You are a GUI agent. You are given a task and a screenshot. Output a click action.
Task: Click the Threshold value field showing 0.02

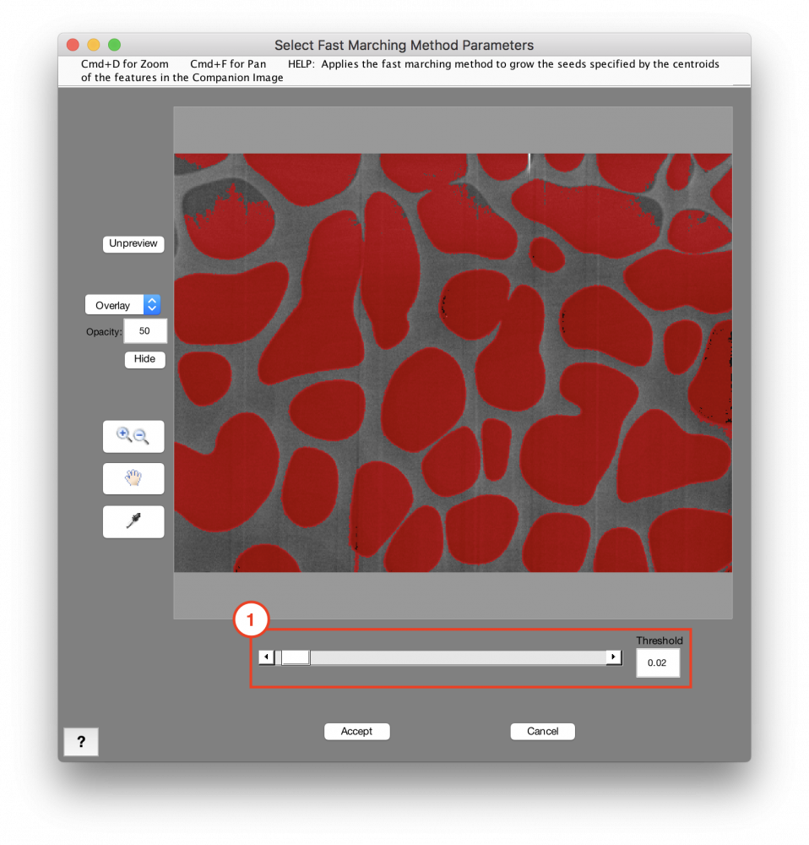point(658,662)
